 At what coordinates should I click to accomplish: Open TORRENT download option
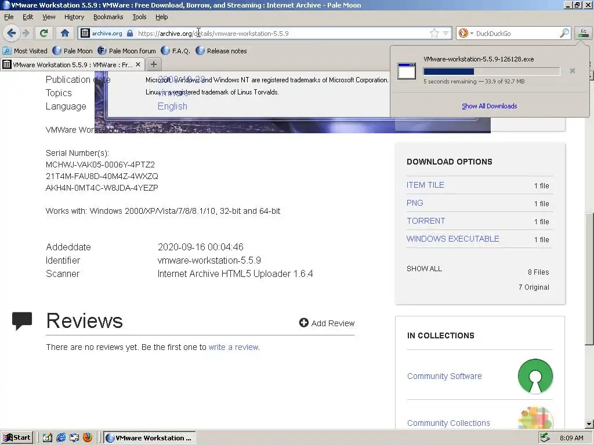tap(426, 221)
